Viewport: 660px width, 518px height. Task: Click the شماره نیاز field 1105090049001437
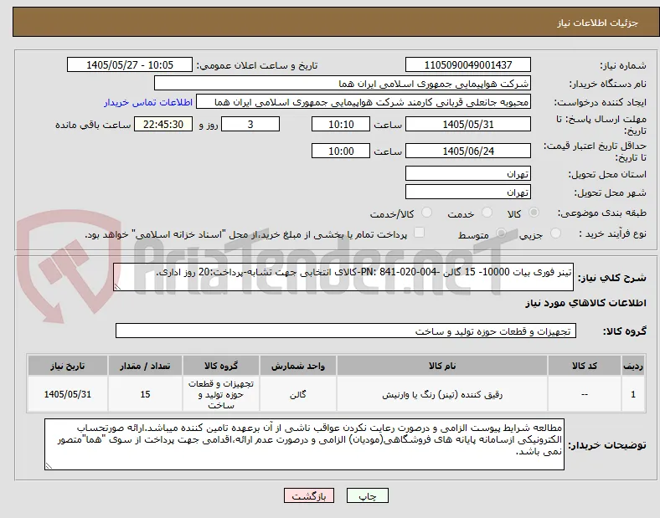tap(468, 64)
